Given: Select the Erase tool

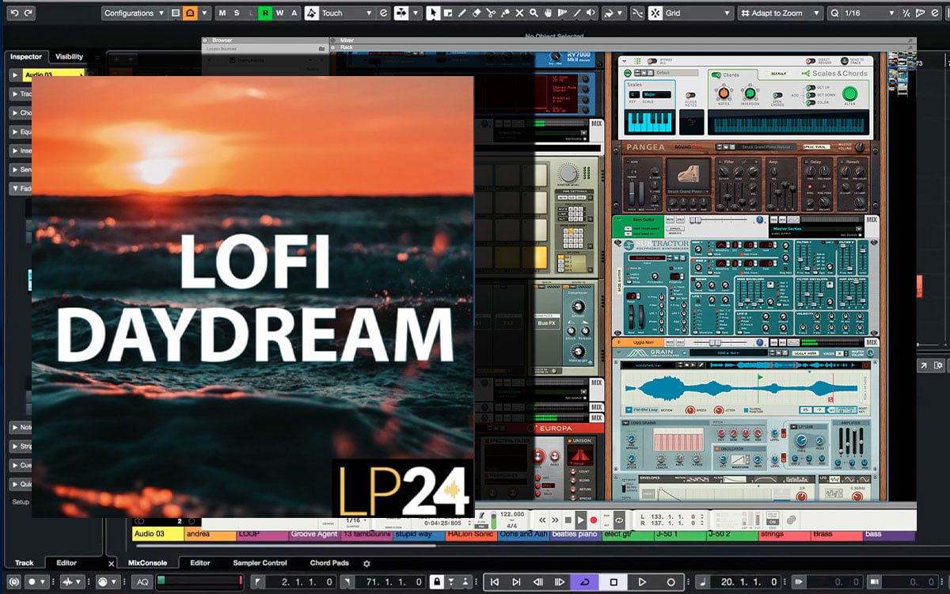Looking at the screenshot, I should click(476, 13).
